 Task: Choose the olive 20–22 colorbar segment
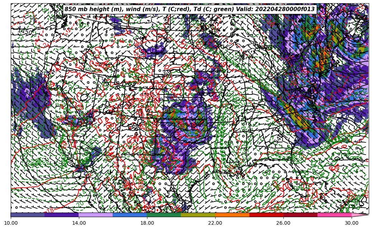(198, 215)
